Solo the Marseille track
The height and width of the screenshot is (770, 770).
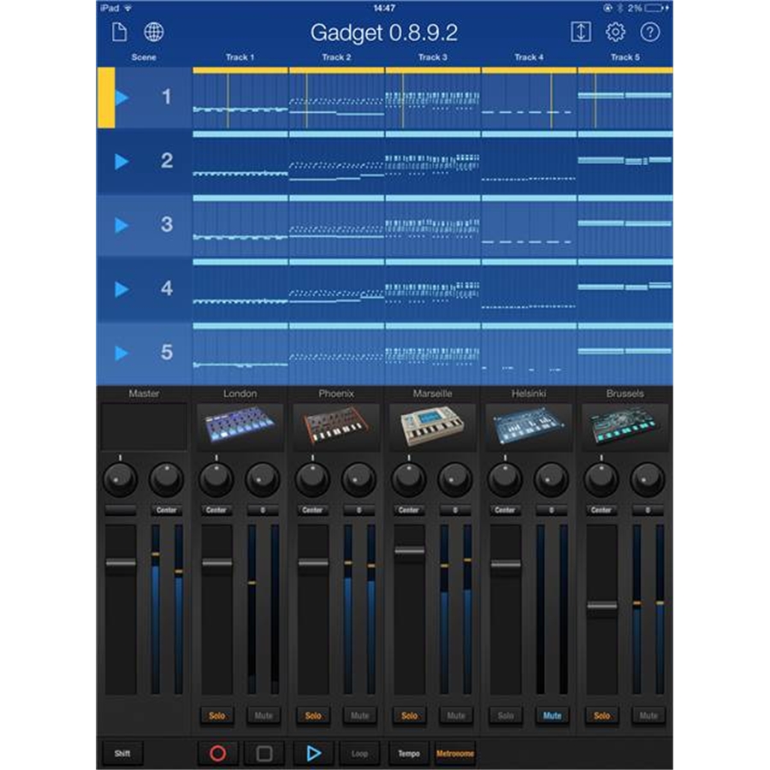coord(409,715)
